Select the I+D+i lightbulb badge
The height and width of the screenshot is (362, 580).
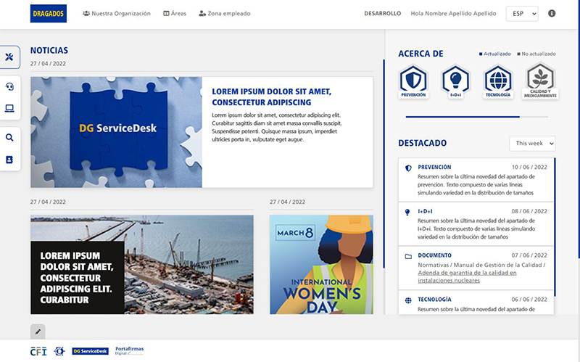click(x=456, y=81)
